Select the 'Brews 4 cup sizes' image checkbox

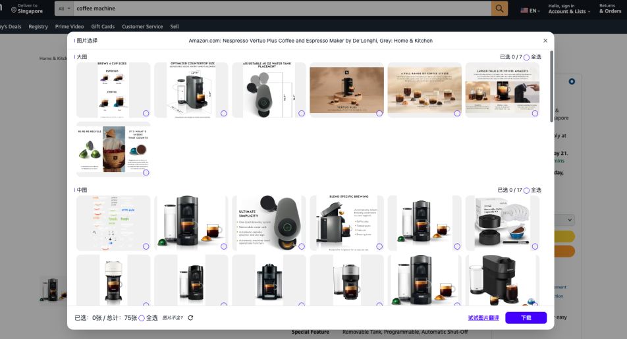[146, 114]
